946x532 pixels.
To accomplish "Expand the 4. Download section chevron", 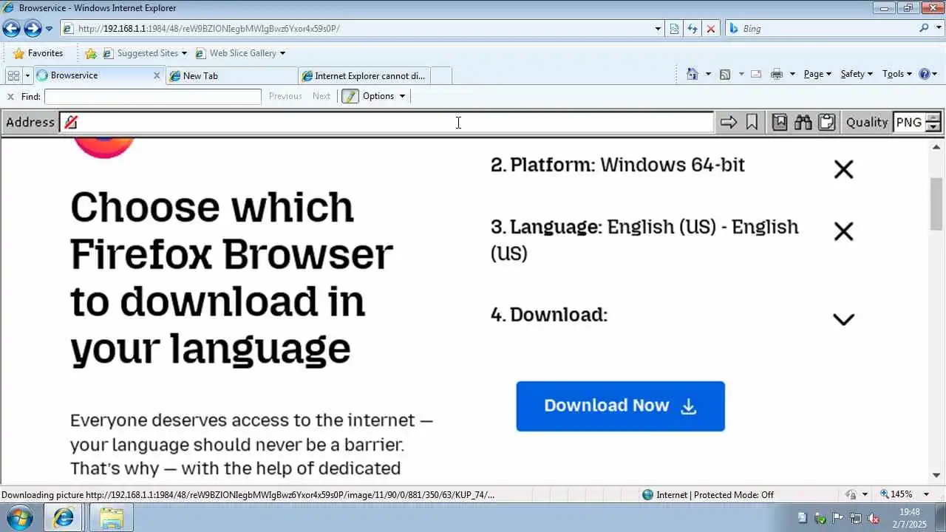I will point(843,318).
